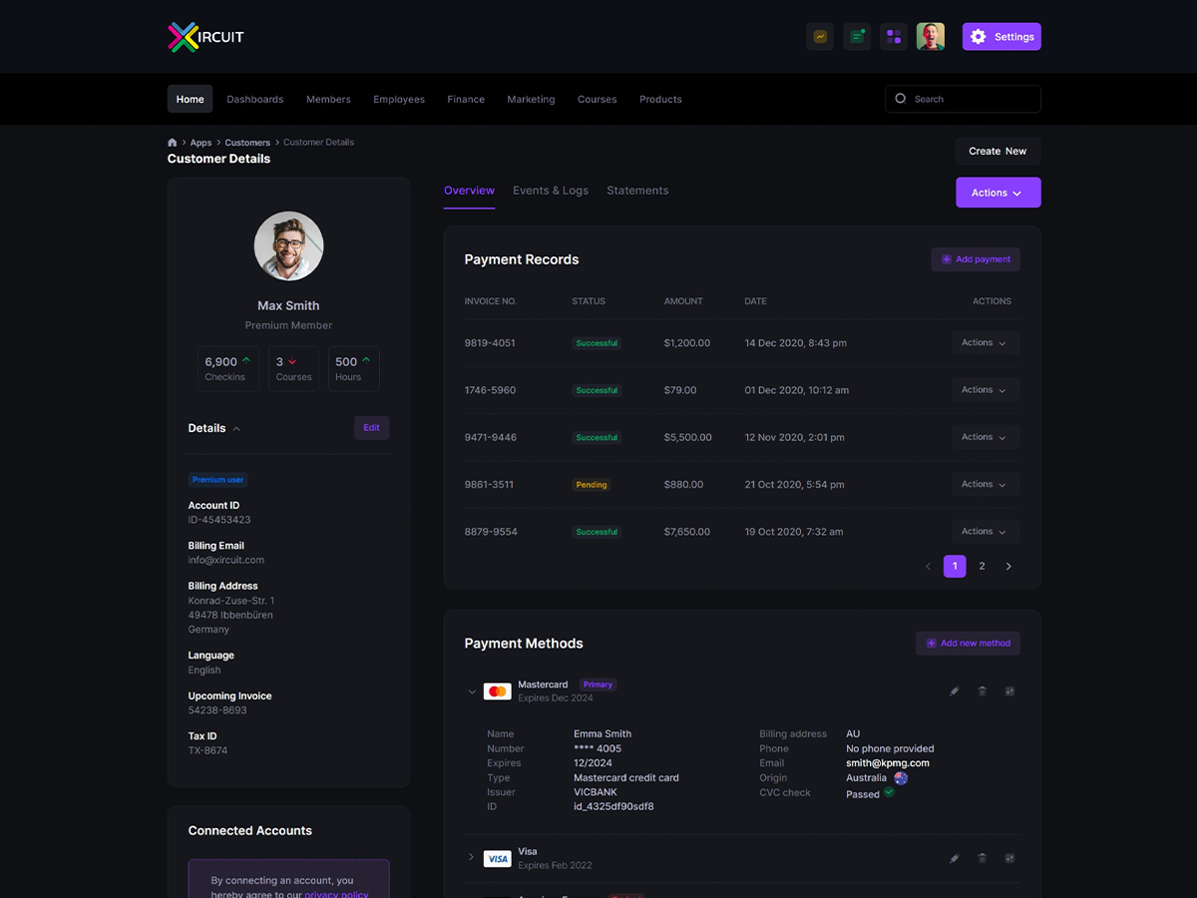This screenshot has width=1197, height=898.
Task: Open the Finance menu
Action: tap(466, 99)
